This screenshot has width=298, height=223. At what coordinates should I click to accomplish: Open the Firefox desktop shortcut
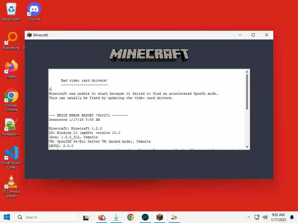click(11, 69)
